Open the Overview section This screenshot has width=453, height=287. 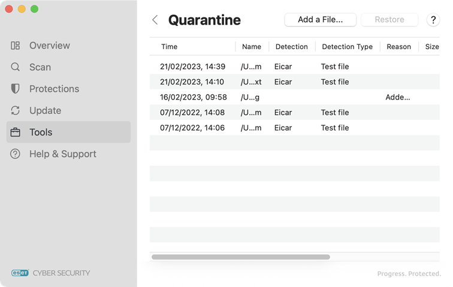68,46
